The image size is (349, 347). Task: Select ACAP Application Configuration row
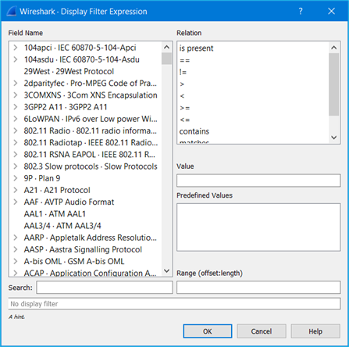point(90,273)
